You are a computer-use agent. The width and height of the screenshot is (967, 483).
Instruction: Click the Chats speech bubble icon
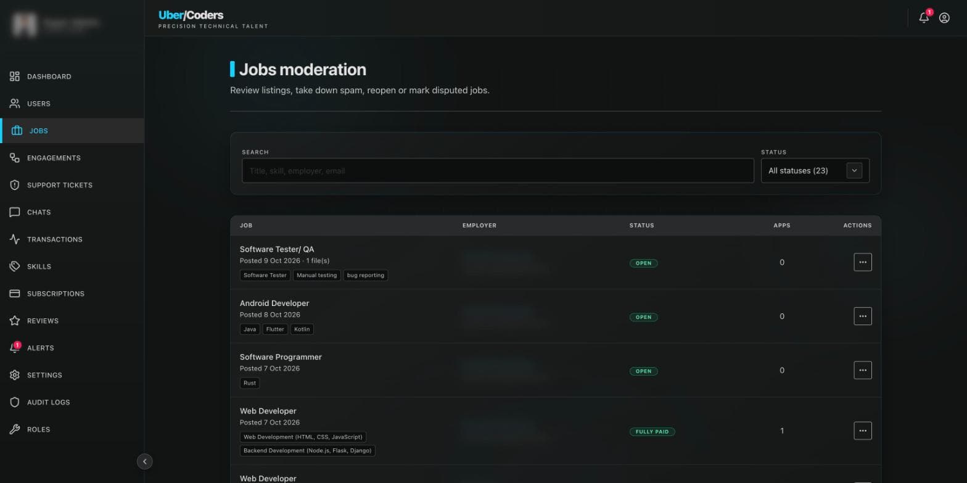click(15, 212)
